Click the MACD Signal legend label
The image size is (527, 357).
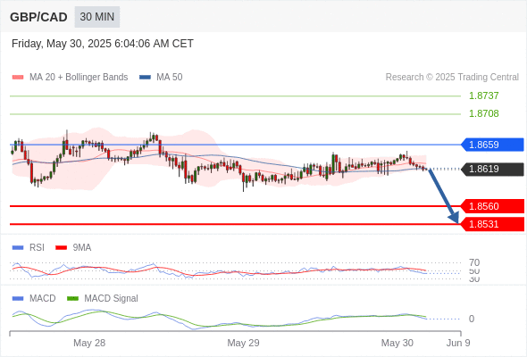click(x=112, y=299)
